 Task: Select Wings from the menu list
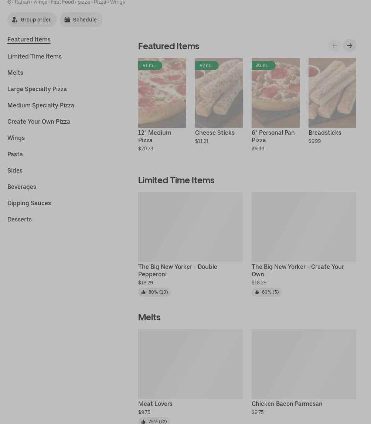pos(16,138)
